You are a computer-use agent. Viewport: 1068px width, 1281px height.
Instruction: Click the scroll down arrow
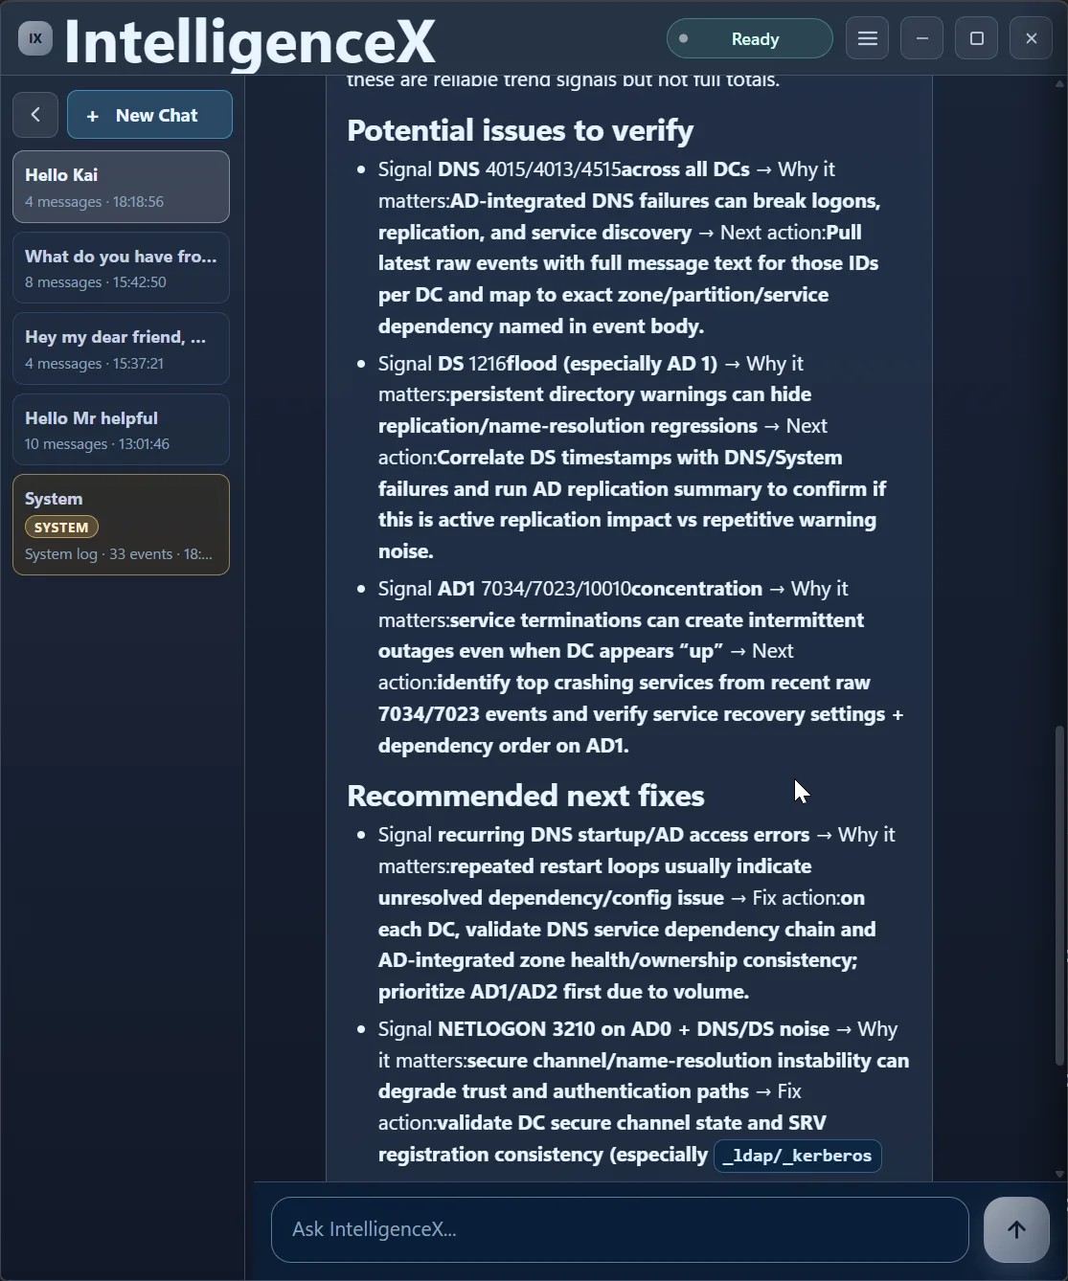(1059, 1174)
